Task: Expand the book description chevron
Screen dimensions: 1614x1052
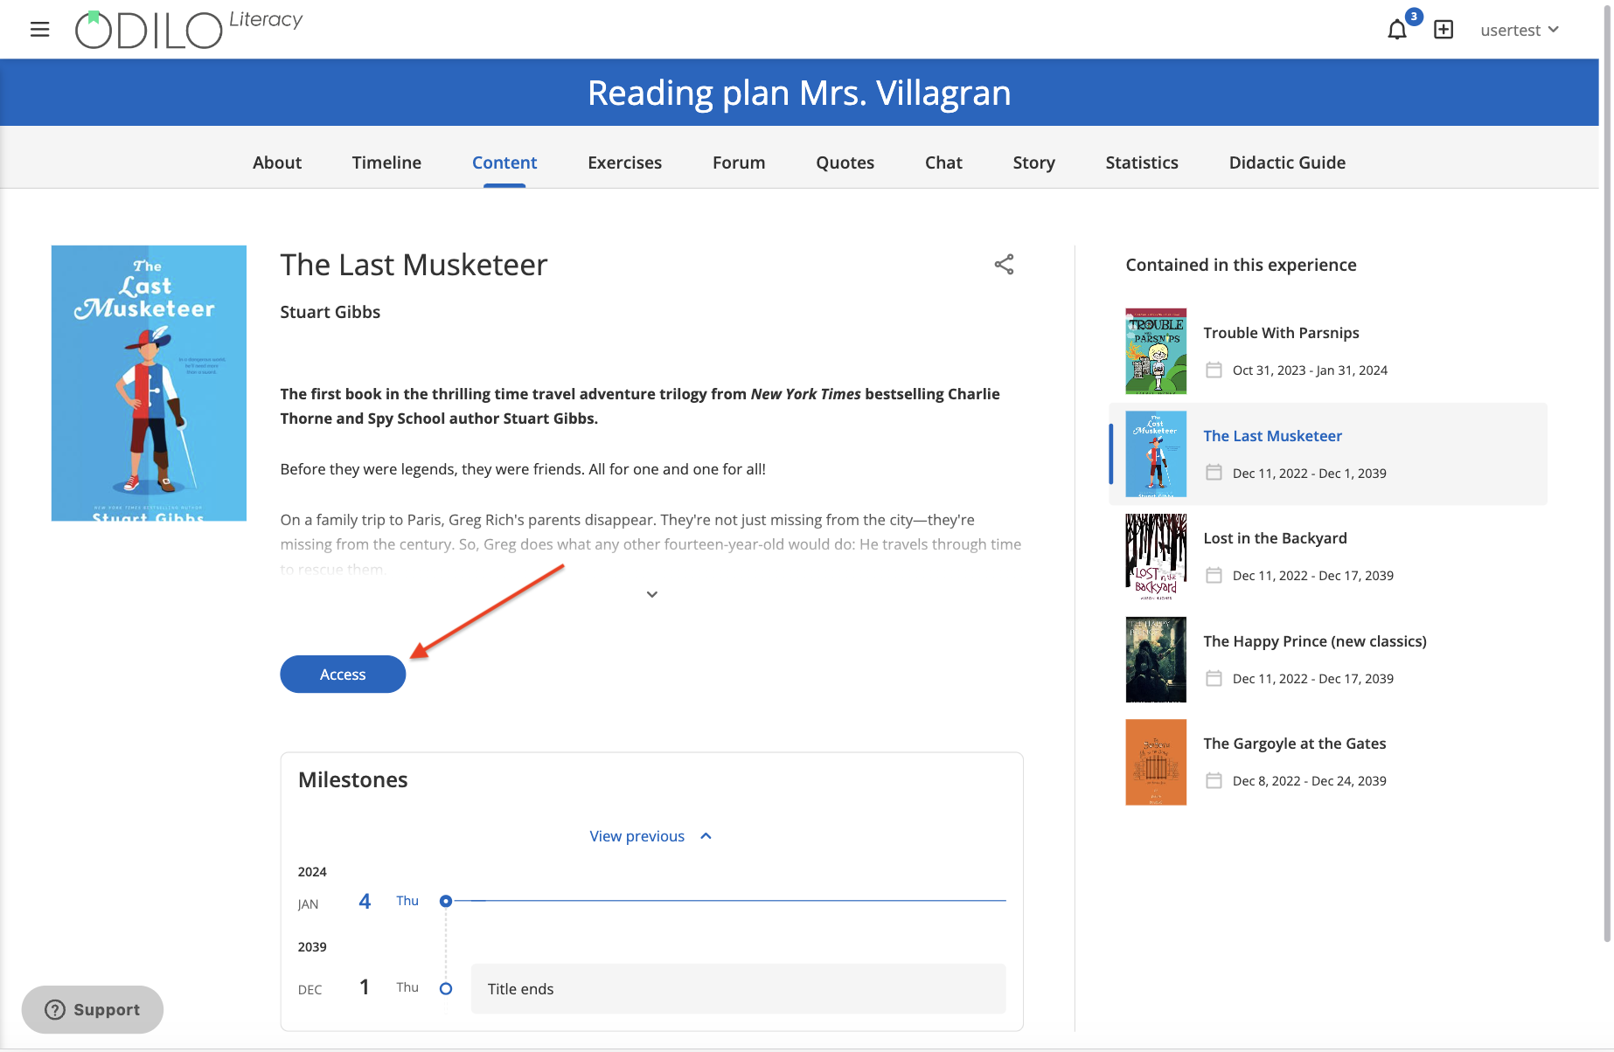Action: point(652,594)
